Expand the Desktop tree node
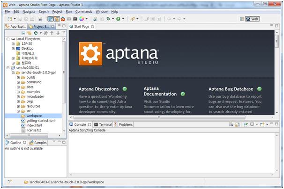Screen dimensions: 284x189 13,49
